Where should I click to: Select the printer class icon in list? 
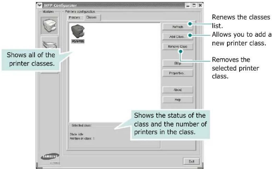pos(78,31)
